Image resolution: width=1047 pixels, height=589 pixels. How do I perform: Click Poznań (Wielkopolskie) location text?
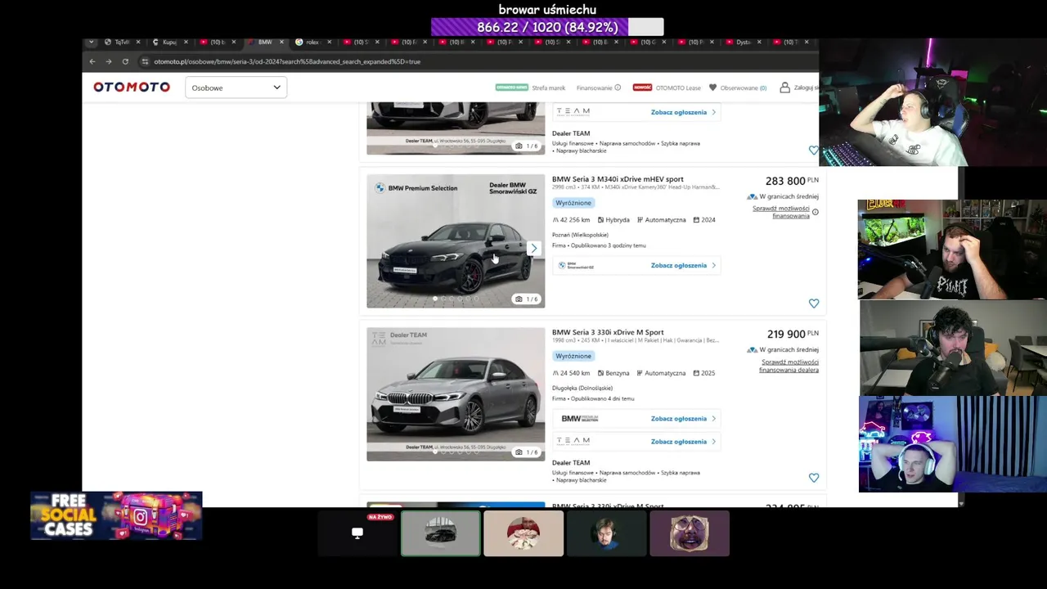tap(580, 235)
